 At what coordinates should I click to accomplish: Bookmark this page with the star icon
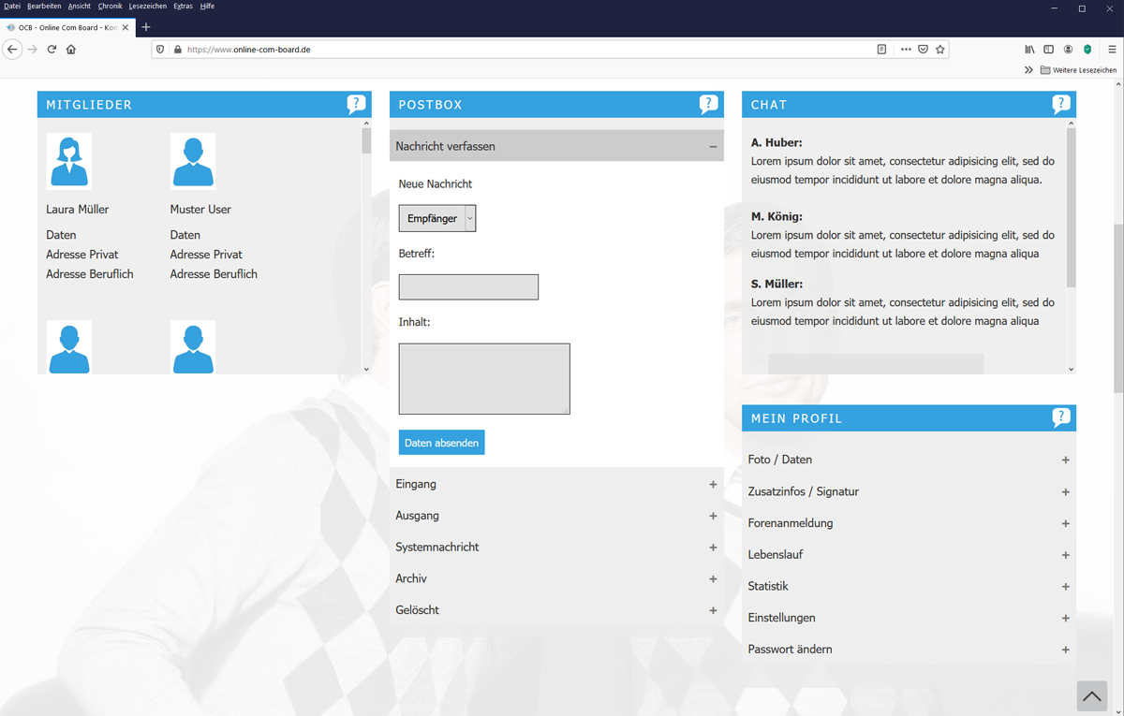click(x=940, y=50)
